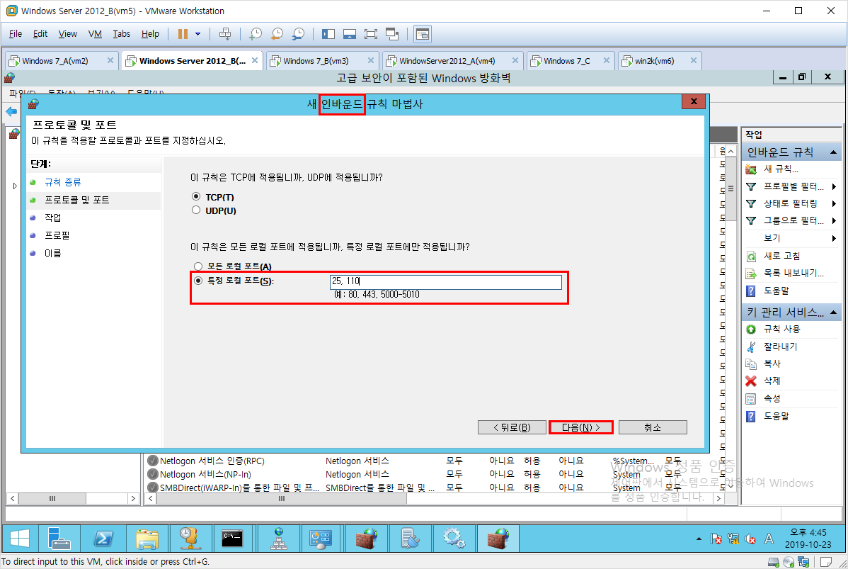Click the port number input field

446,281
